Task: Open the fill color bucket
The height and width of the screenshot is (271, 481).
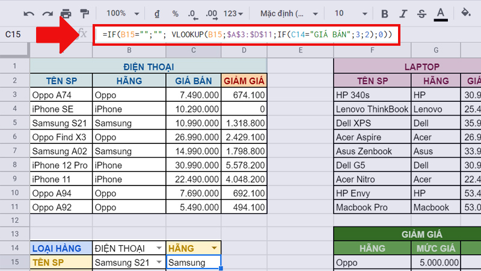Action: (466, 13)
